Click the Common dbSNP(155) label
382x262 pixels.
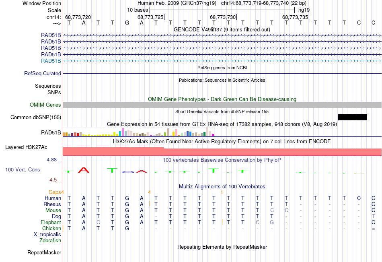36,118
